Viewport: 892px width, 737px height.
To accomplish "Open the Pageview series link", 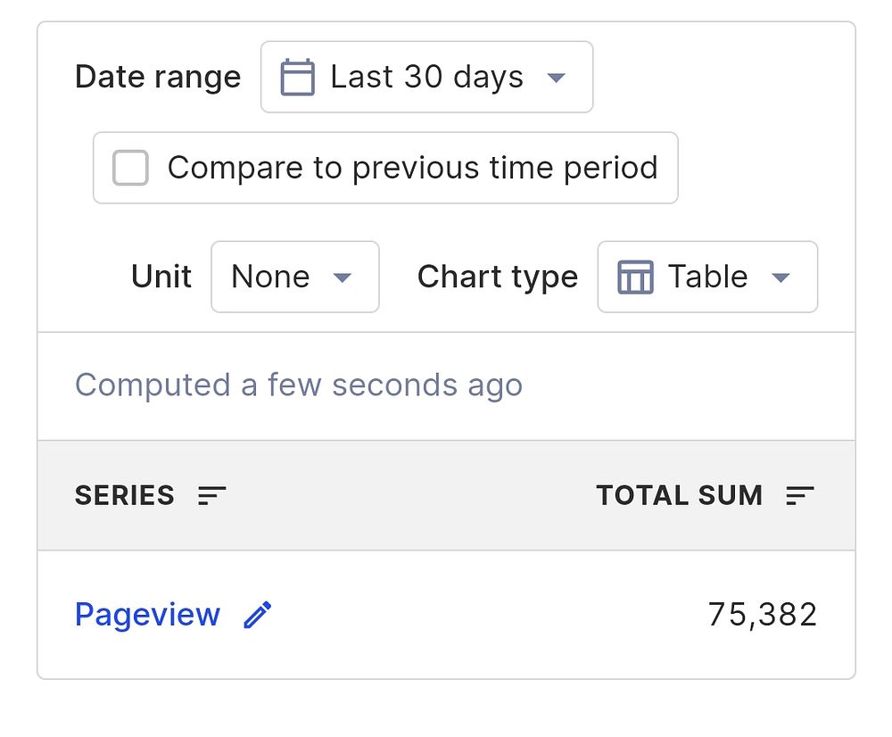I will point(147,615).
